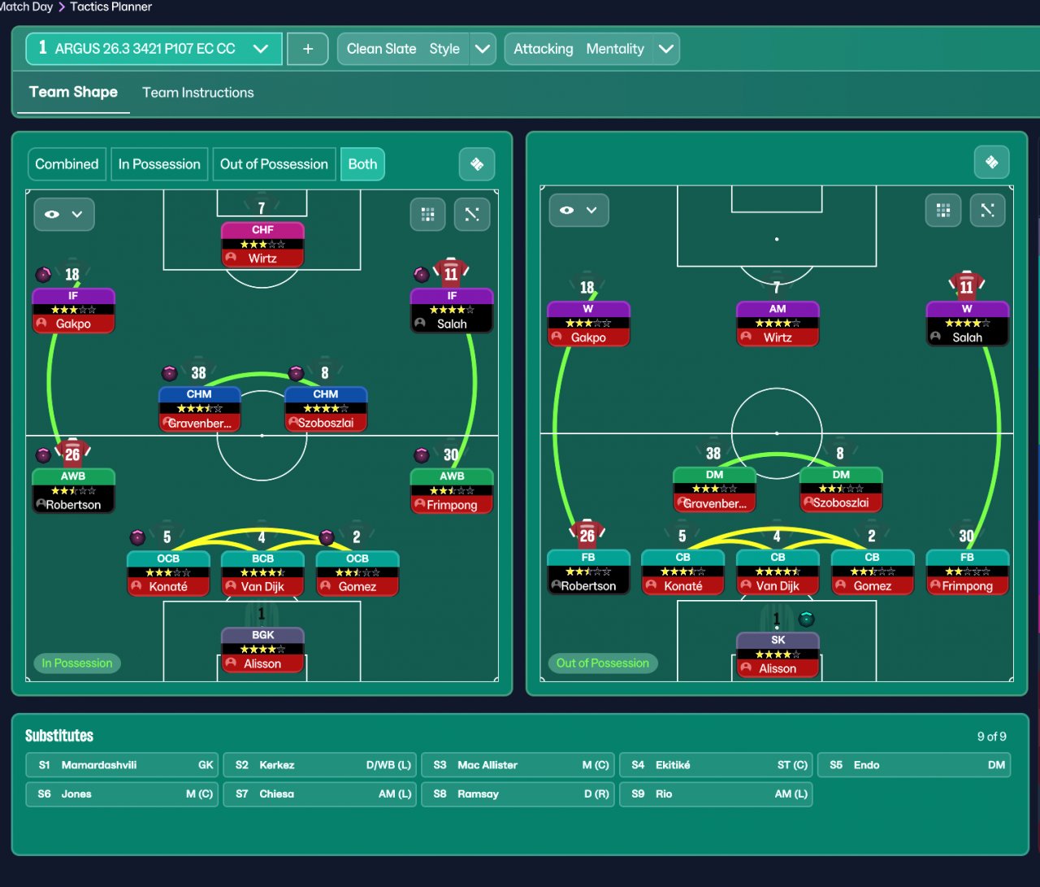Select purple icon beside Frimpong's AWB number 30
The width and height of the screenshot is (1040, 887).
click(x=422, y=455)
